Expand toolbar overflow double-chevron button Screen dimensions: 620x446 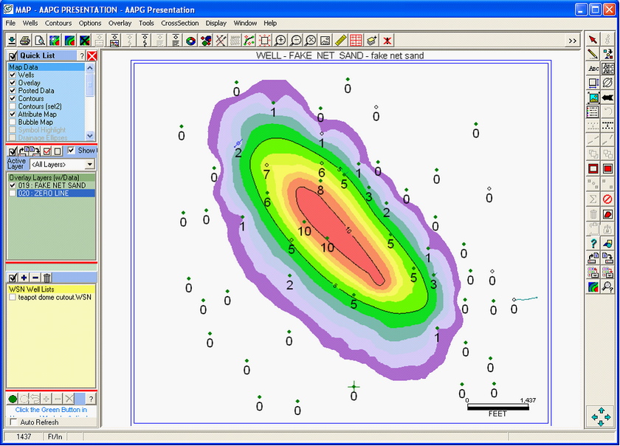(x=573, y=40)
